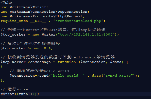Viewport: 151px width, 99px height.
Task: Click the '$connection,' function parameter
Action: pos(94,62)
